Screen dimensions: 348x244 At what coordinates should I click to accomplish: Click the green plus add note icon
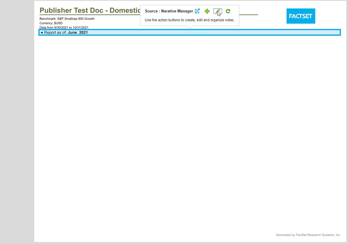[207, 11]
